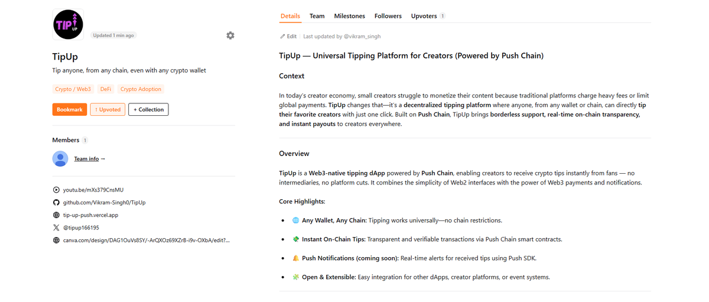This screenshot has width=709, height=302.
Task: Click the orange Bookmark button
Action: [x=70, y=109]
